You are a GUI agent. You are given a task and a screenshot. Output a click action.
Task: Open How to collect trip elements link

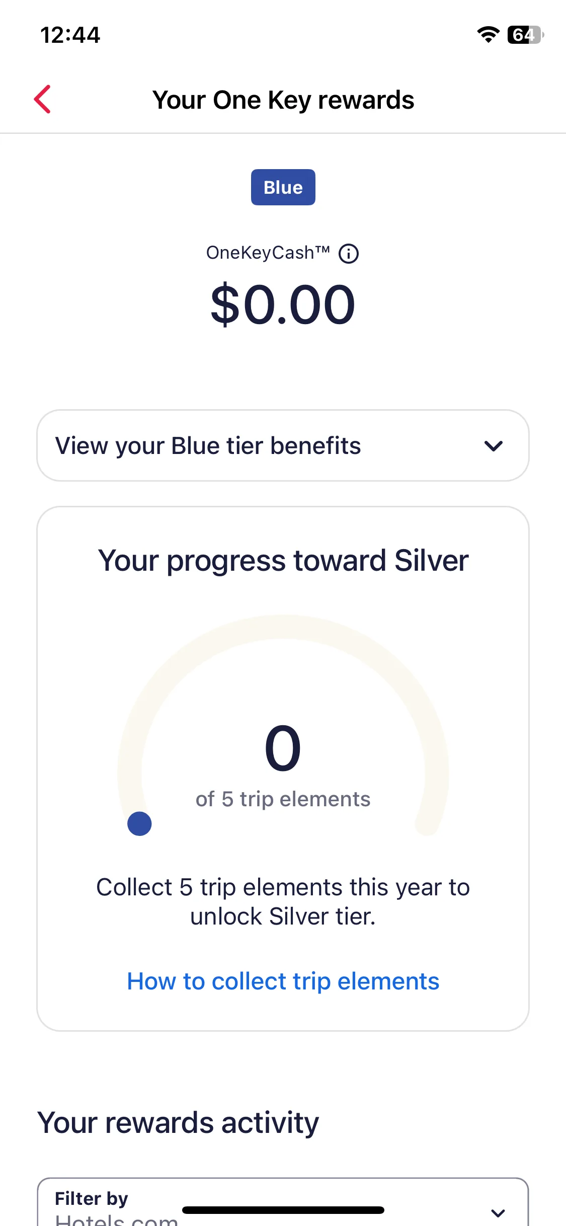tap(283, 981)
